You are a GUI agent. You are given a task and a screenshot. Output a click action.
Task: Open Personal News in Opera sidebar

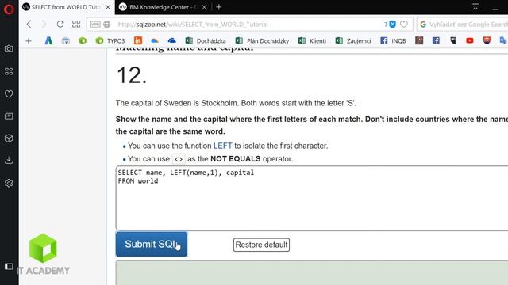[x=9, y=116]
